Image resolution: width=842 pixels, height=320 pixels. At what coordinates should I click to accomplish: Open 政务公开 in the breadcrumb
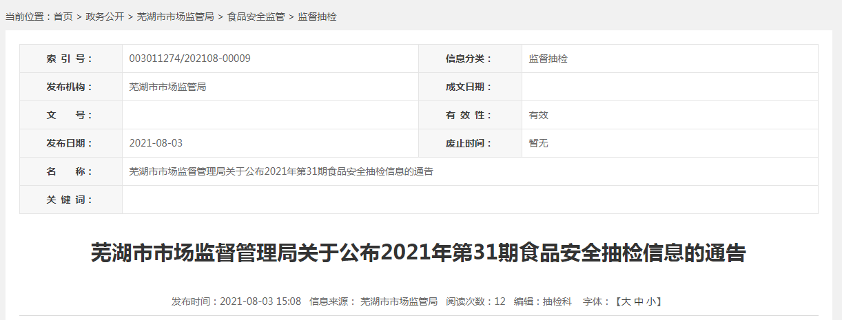(x=105, y=17)
